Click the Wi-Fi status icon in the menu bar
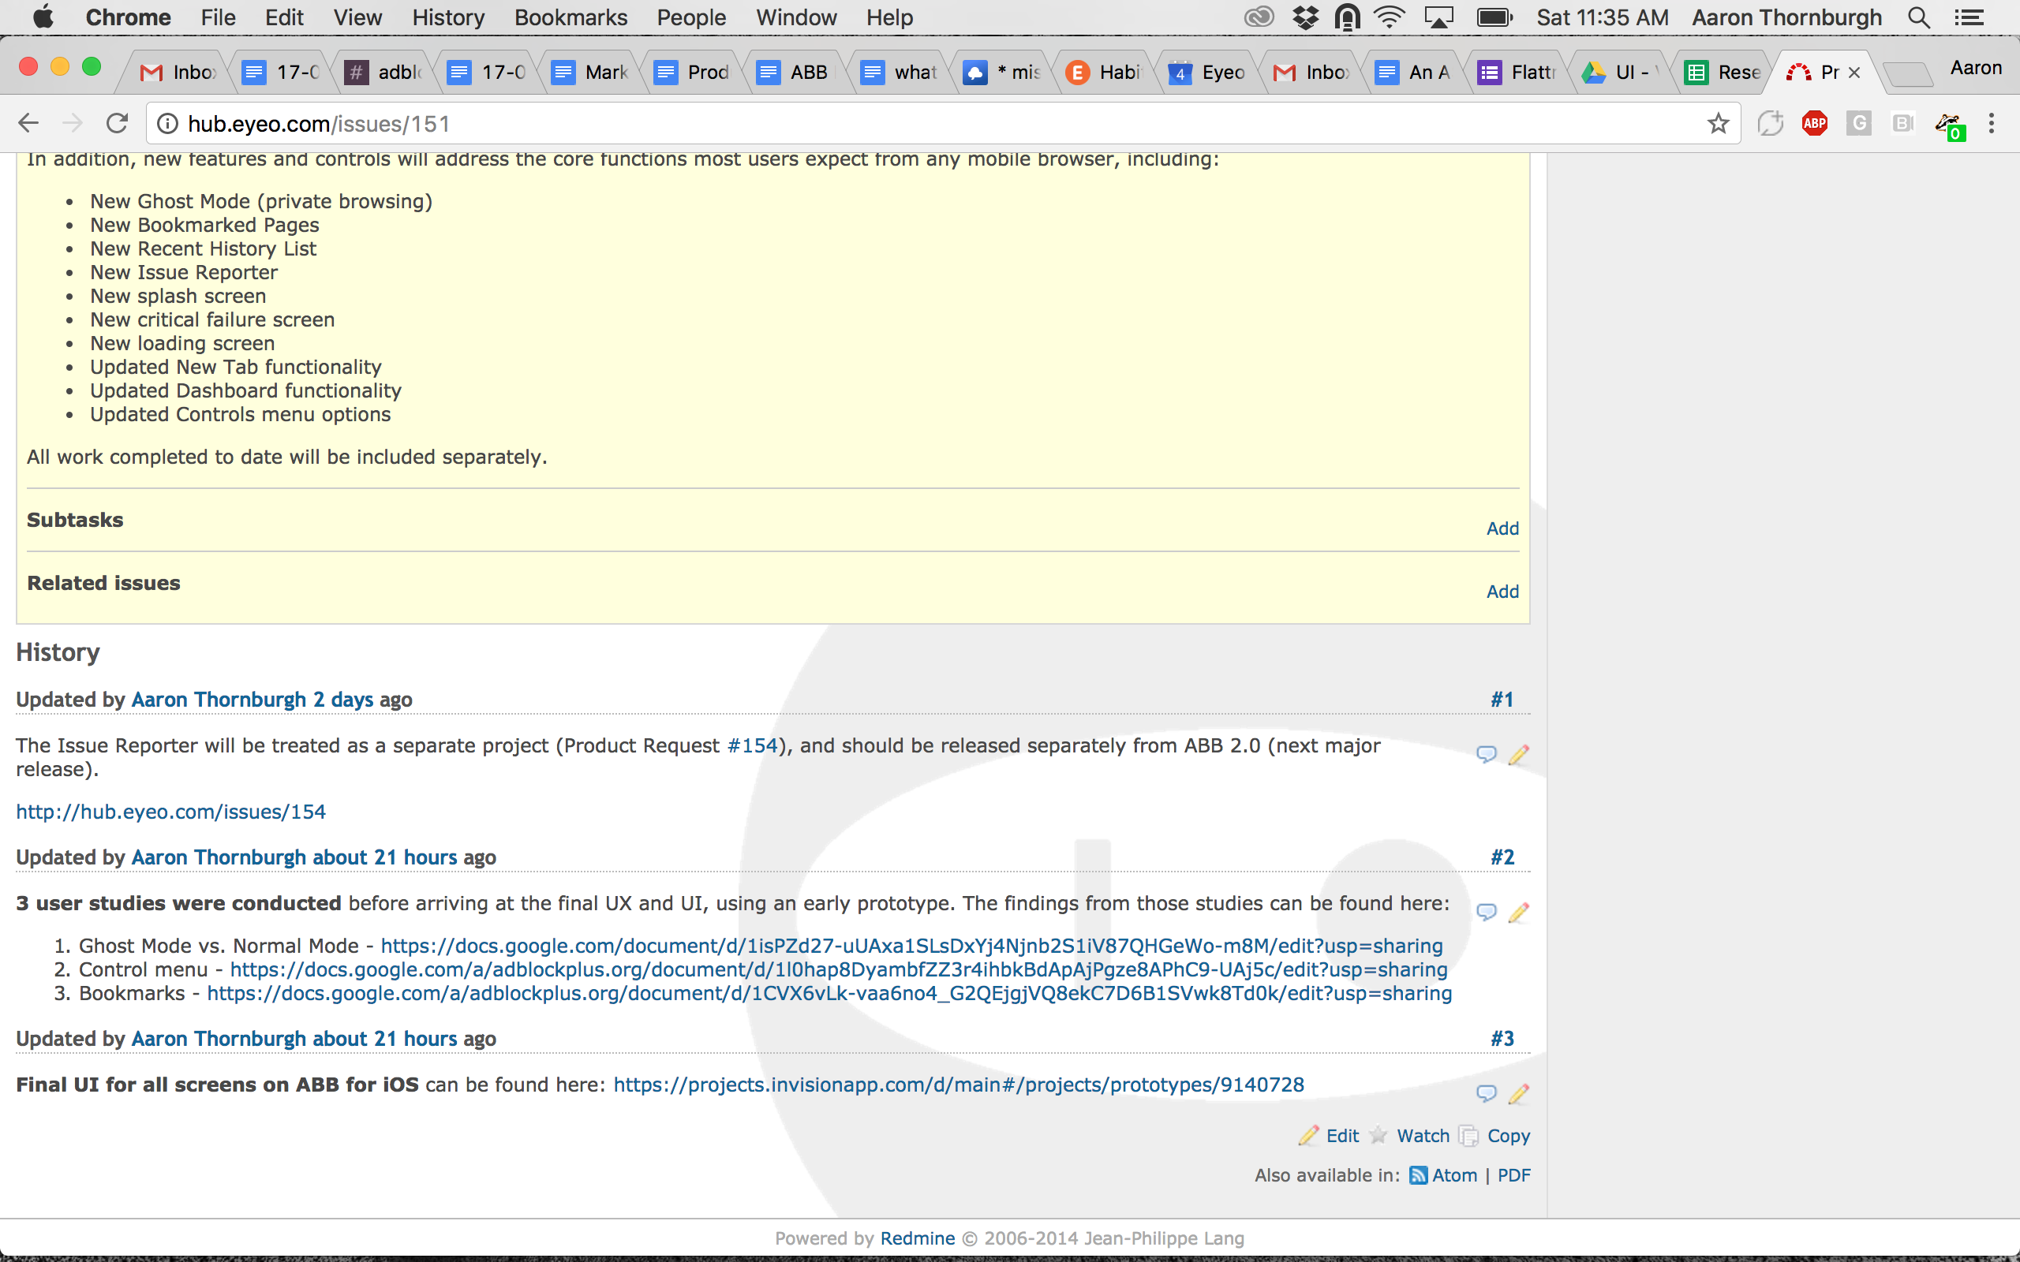Image resolution: width=2020 pixels, height=1262 pixels. 1389,17
